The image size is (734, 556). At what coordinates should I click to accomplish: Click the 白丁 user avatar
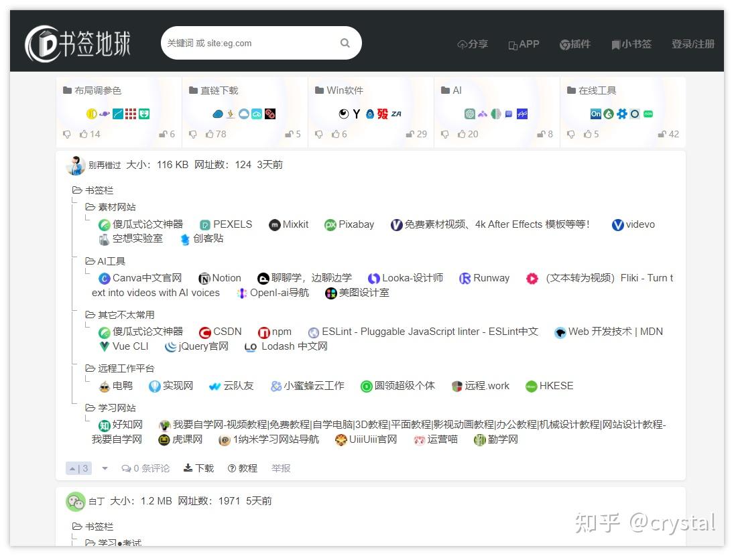(x=76, y=502)
